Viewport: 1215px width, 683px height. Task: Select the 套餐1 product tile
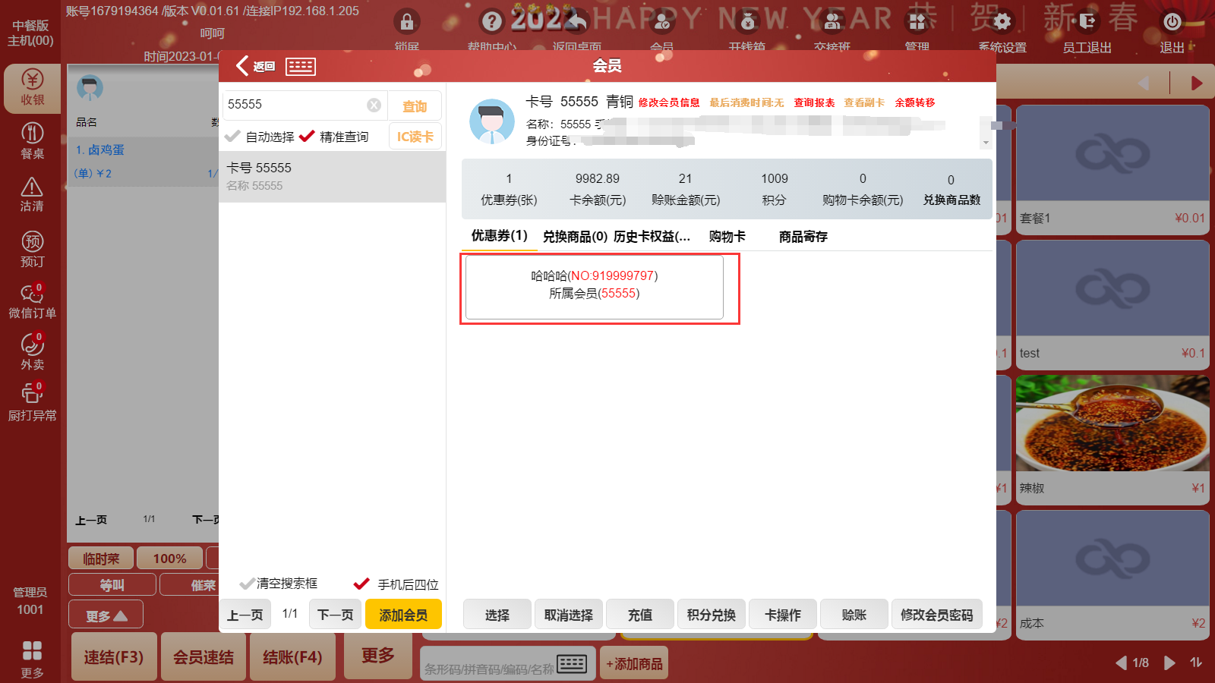click(1112, 170)
